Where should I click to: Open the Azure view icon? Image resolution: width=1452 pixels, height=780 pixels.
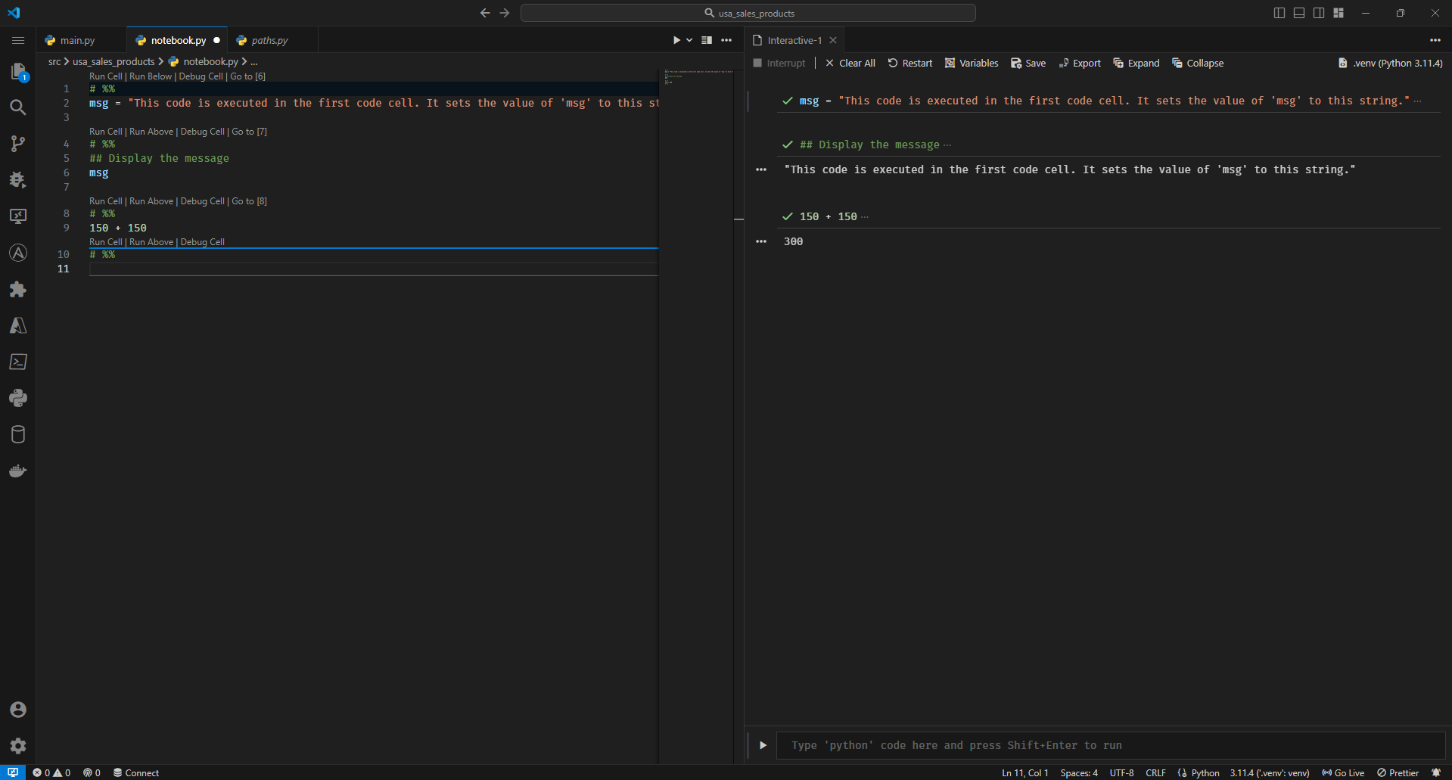18,325
